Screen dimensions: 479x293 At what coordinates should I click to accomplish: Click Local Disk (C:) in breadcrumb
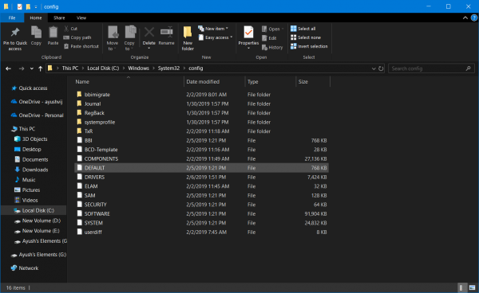pyautogui.click(x=103, y=68)
